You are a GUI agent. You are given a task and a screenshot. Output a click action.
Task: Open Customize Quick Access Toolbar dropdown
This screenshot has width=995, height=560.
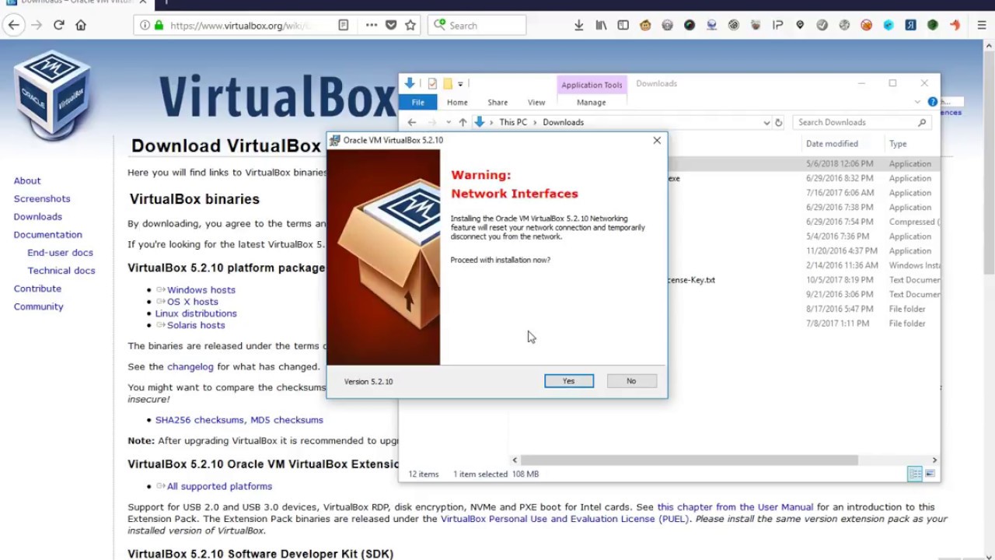[x=460, y=84]
